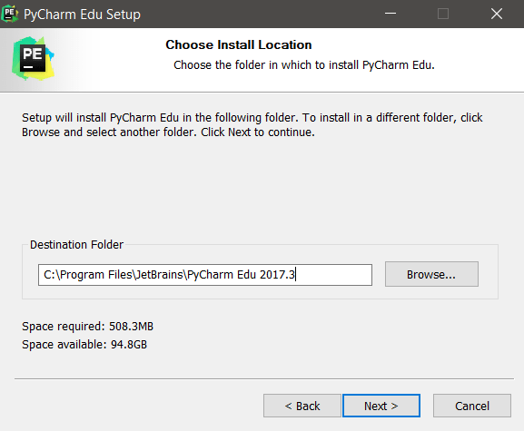
Task: Cancel the PyCharm Edu setup
Action: tap(472, 406)
